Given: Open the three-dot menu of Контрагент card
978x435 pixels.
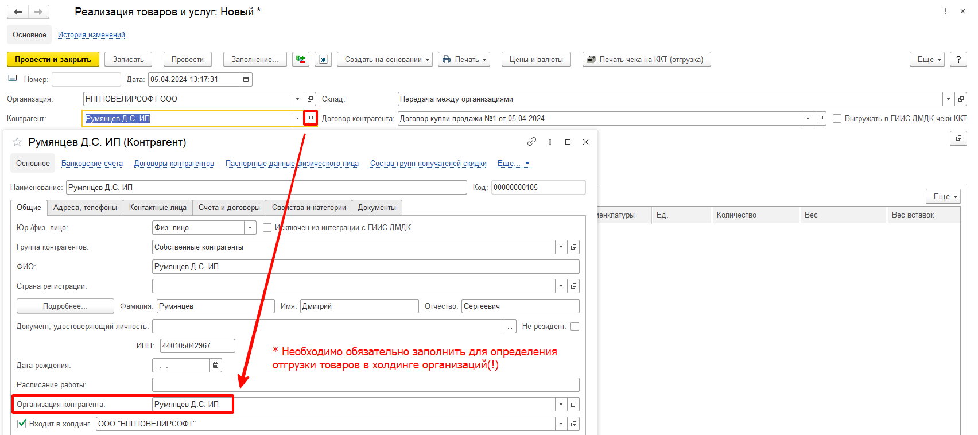Looking at the screenshot, I should (x=550, y=142).
